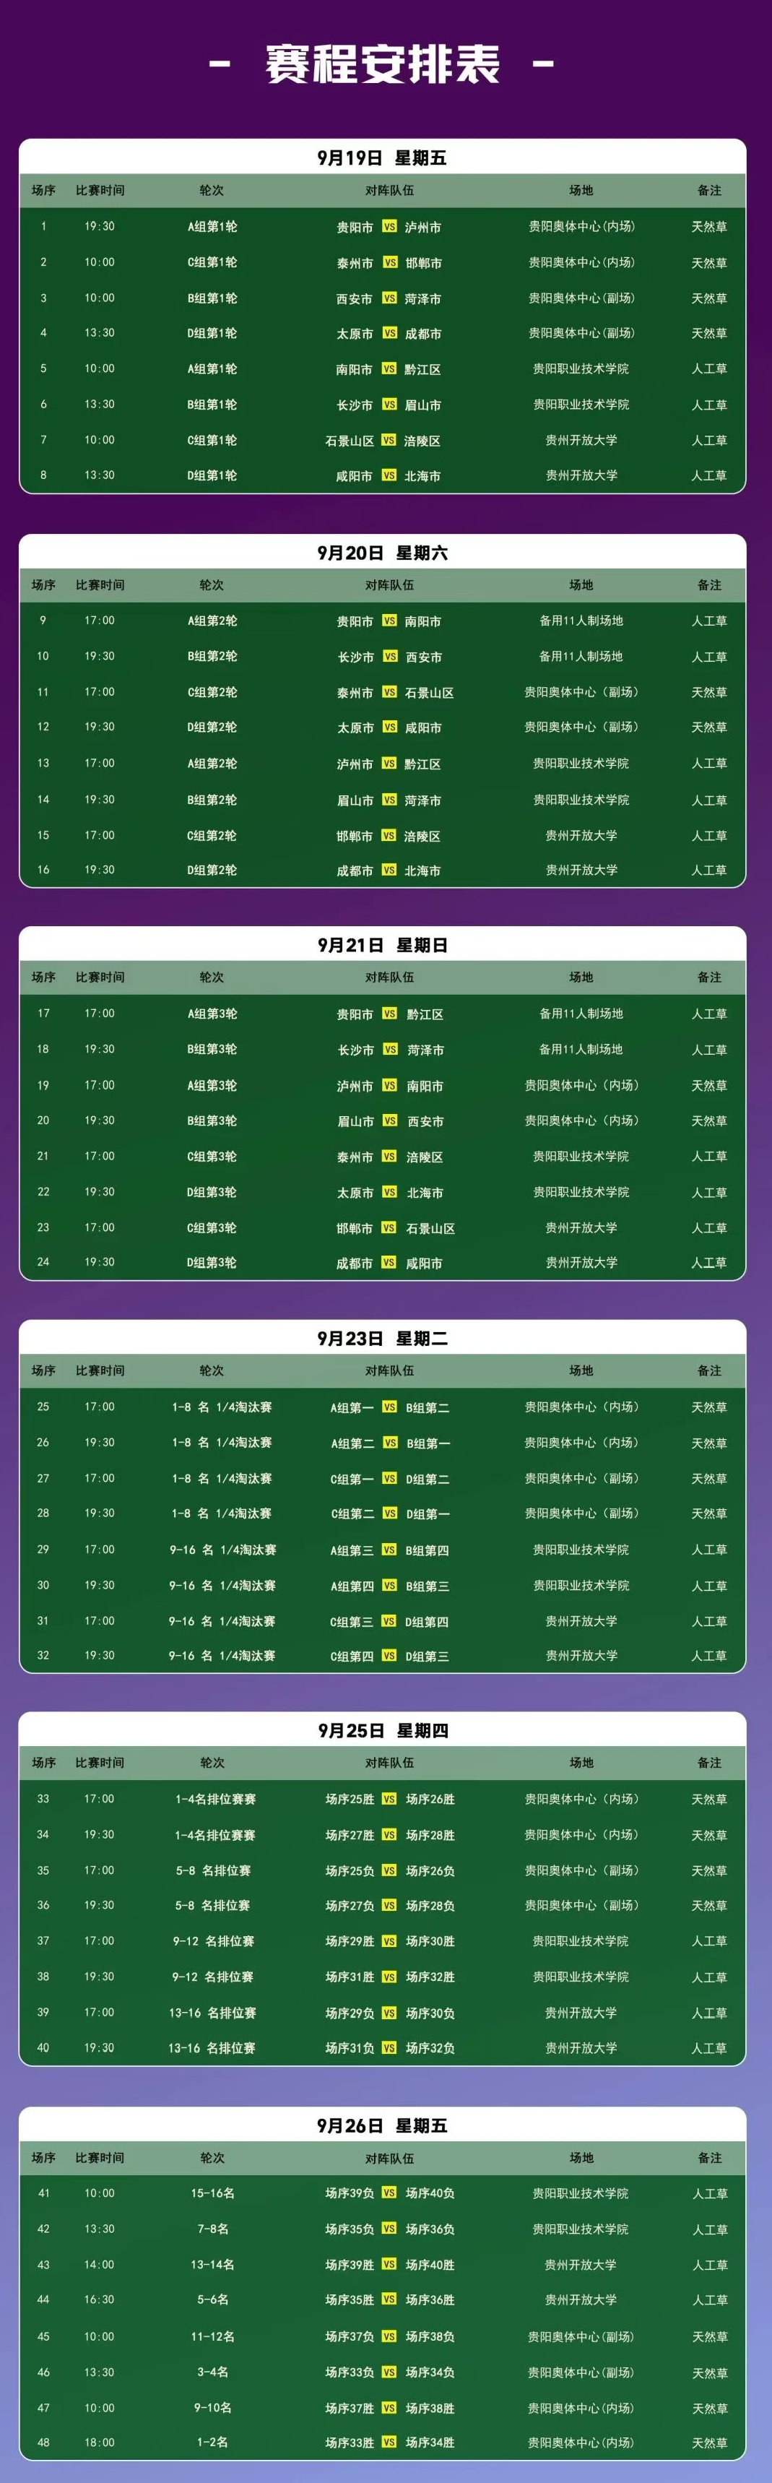Click 西安市 in the match against 菏泽市

354,299
